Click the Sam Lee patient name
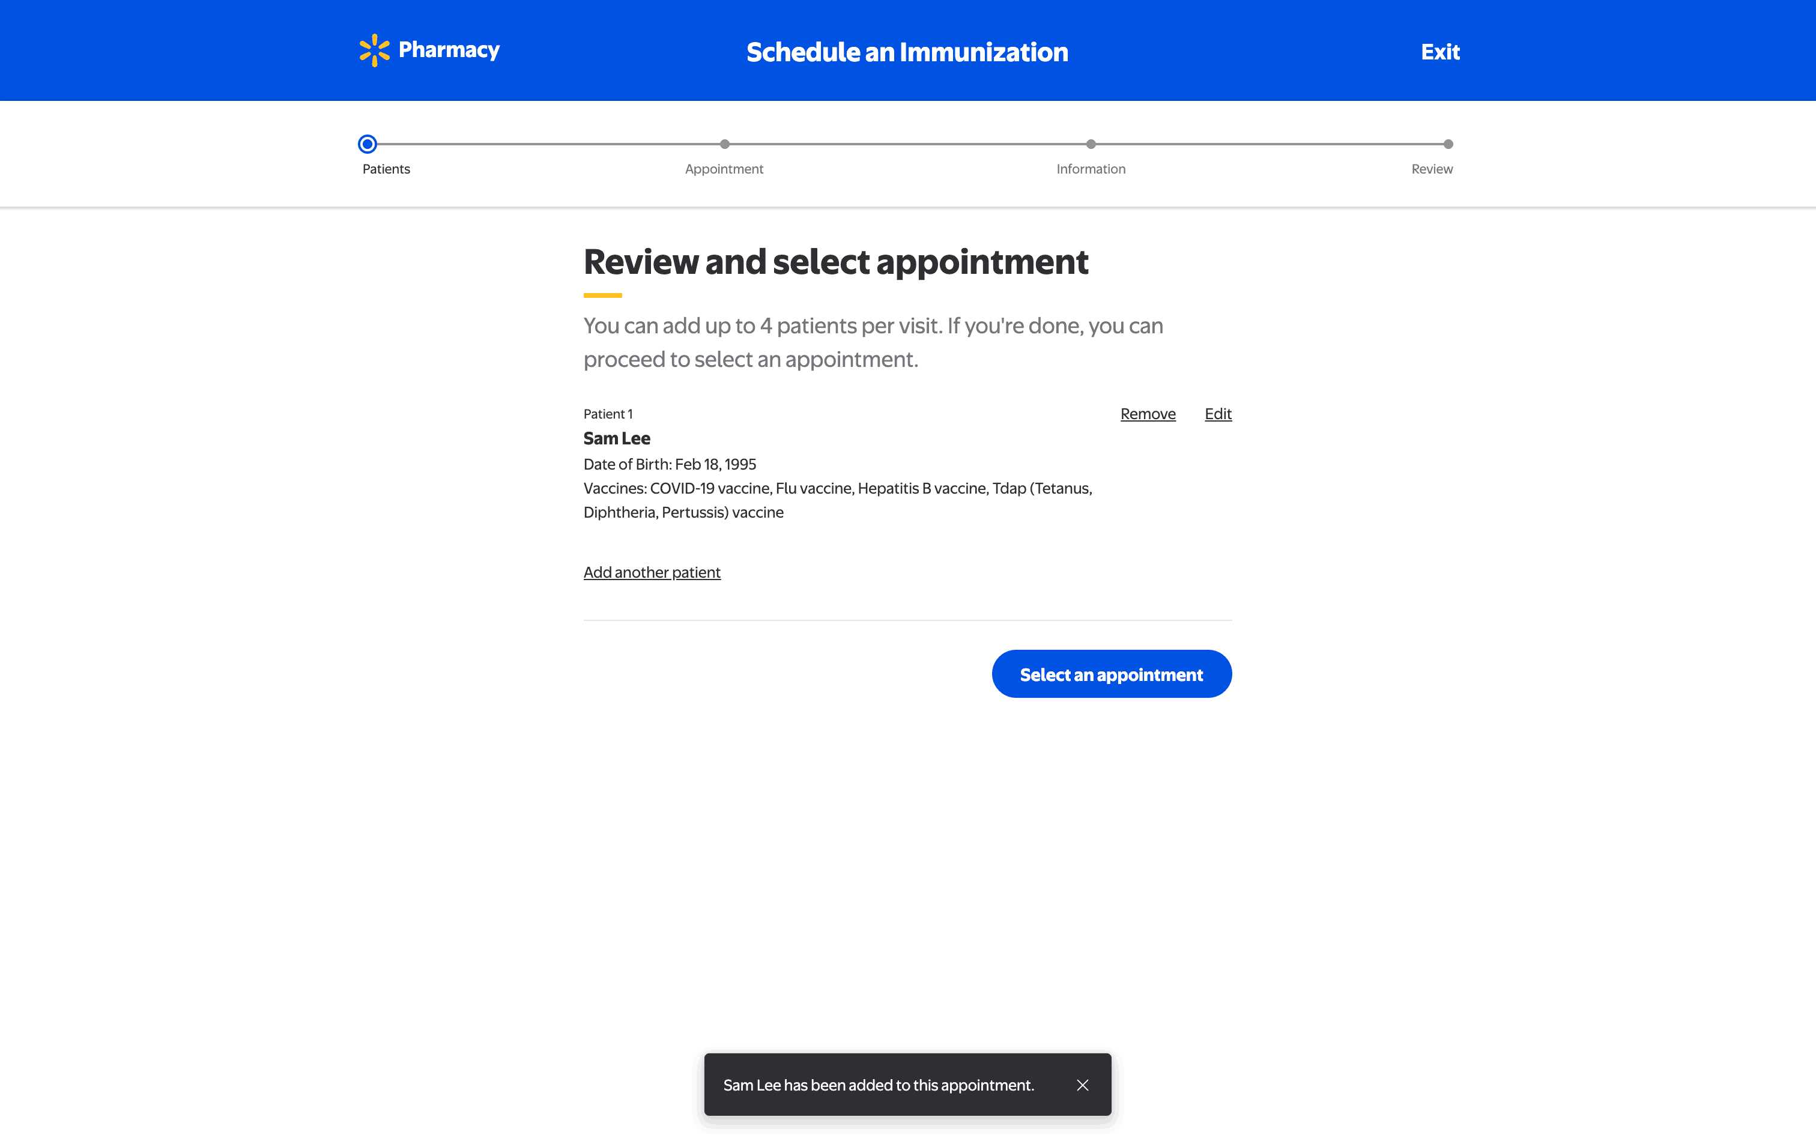1816x1135 pixels. point(616,438)
